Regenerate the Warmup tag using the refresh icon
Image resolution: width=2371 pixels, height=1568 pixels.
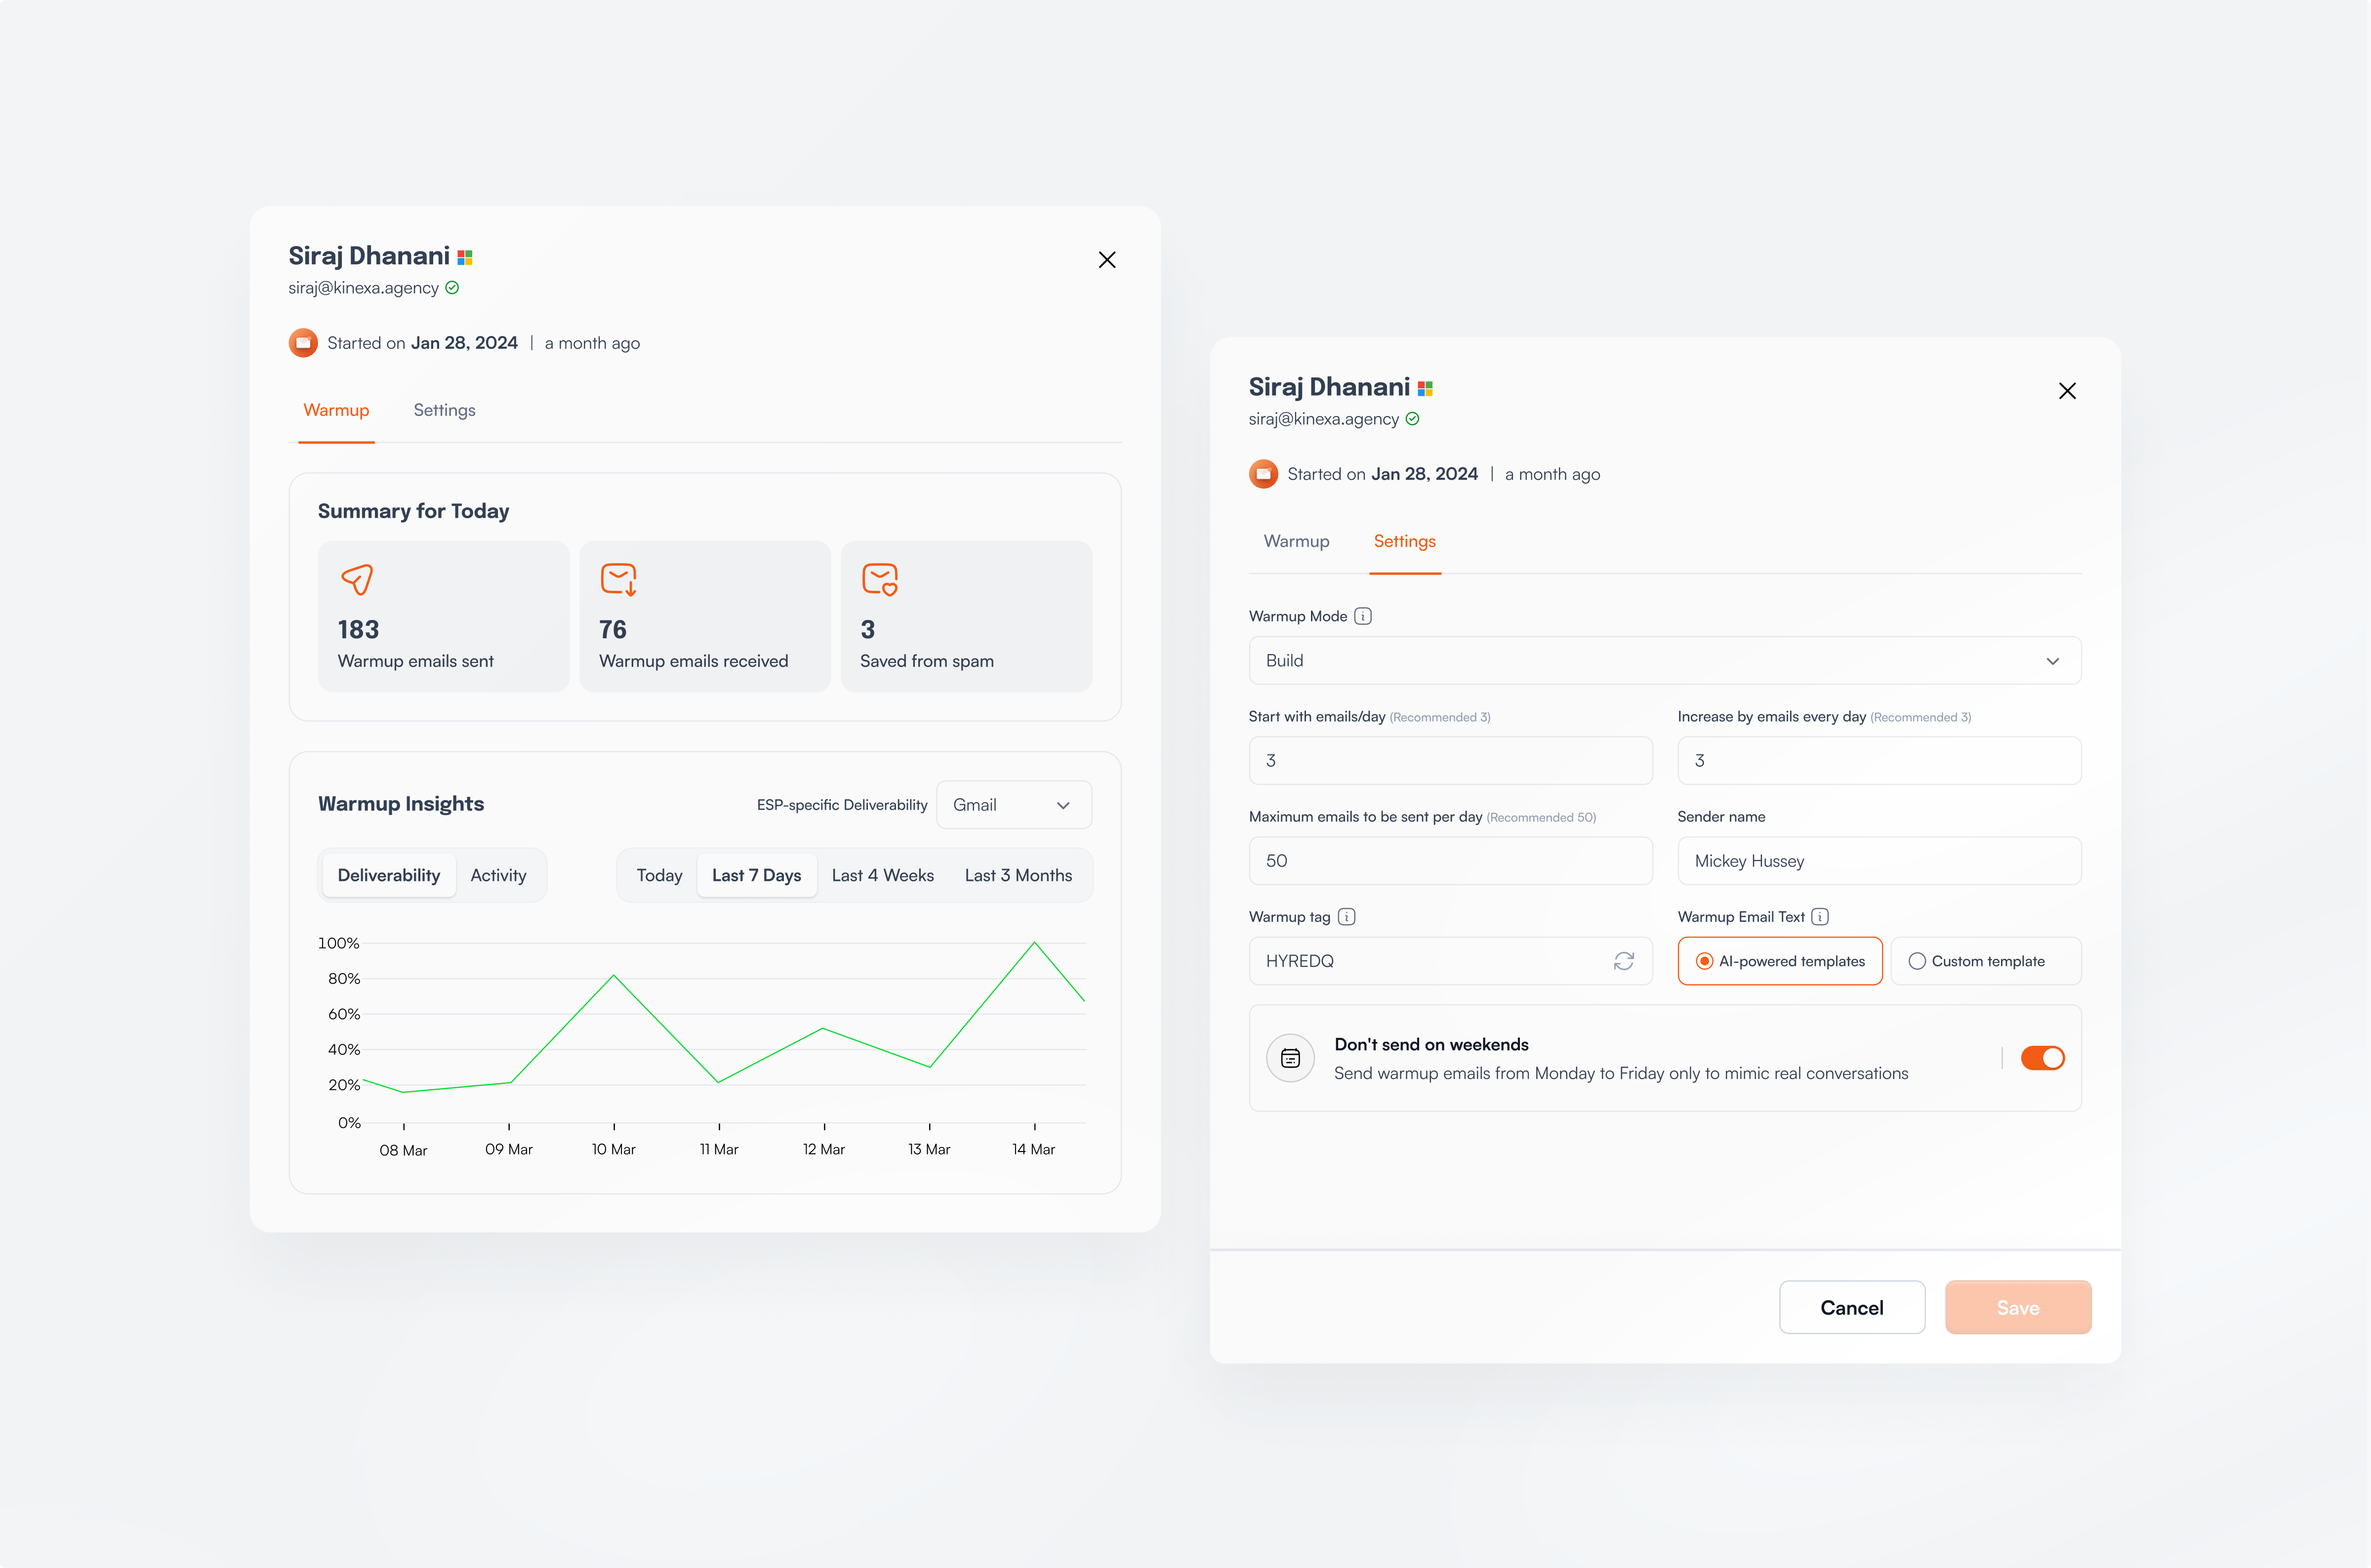click(1623, 961)
